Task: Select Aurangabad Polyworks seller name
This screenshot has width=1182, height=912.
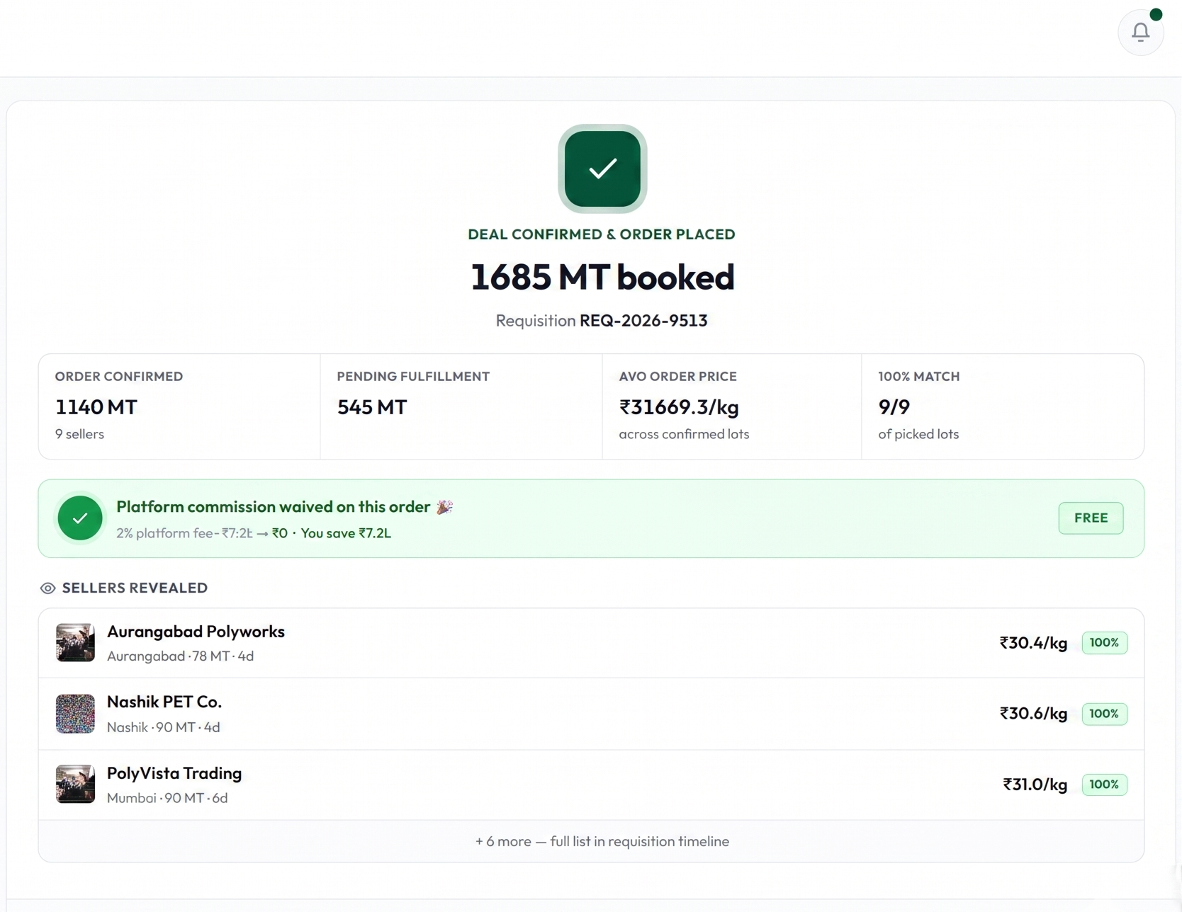Action: point(196,632)
